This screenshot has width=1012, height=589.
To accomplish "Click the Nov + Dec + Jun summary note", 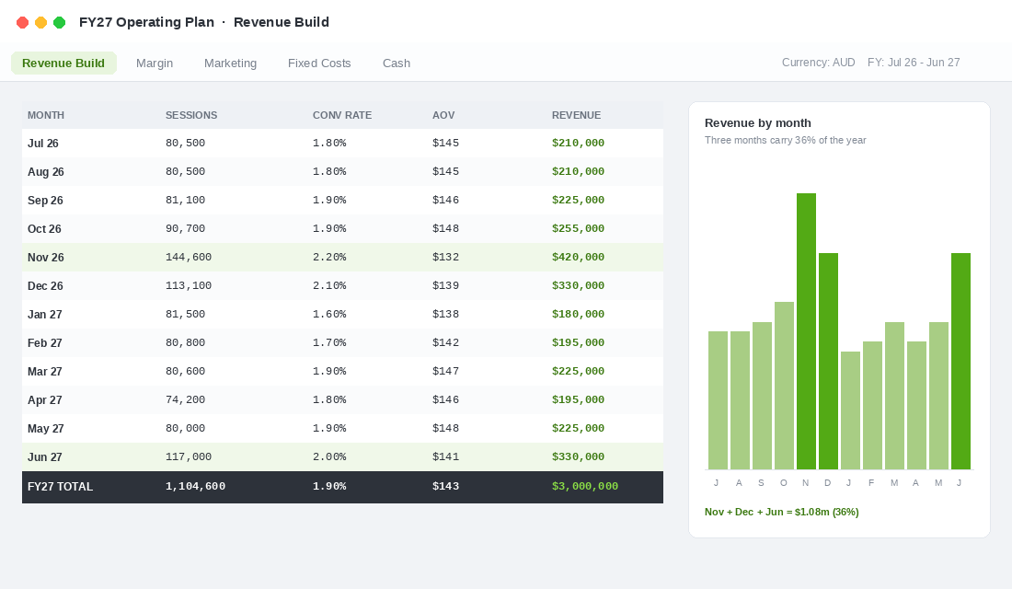I will pyautogui.click(x=782, y=512).
